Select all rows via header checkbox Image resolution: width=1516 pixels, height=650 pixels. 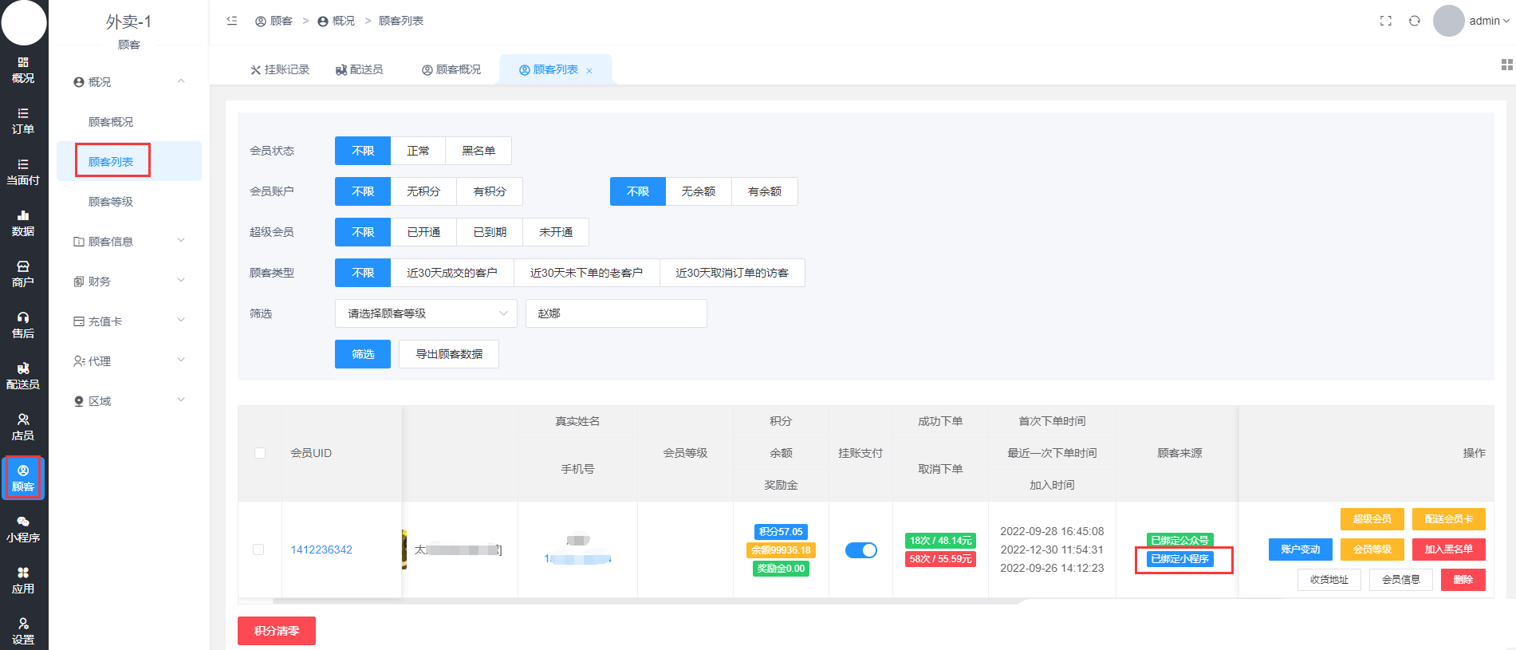pyautogui.click(x=259, y=453)
